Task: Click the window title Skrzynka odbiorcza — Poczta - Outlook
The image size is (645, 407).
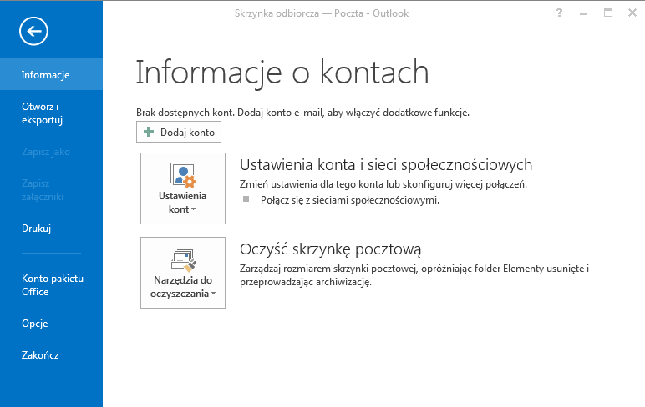Action: pos(322,13)
